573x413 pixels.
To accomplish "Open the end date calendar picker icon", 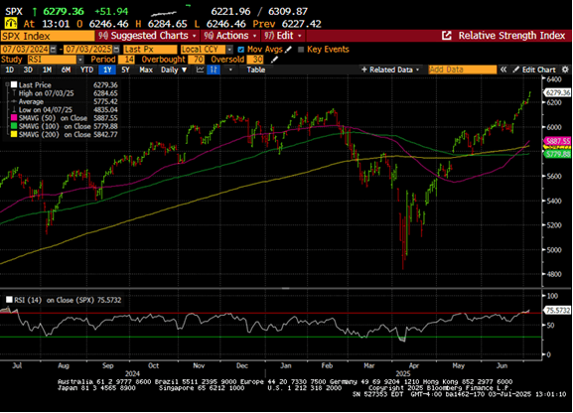I will 116,50.
